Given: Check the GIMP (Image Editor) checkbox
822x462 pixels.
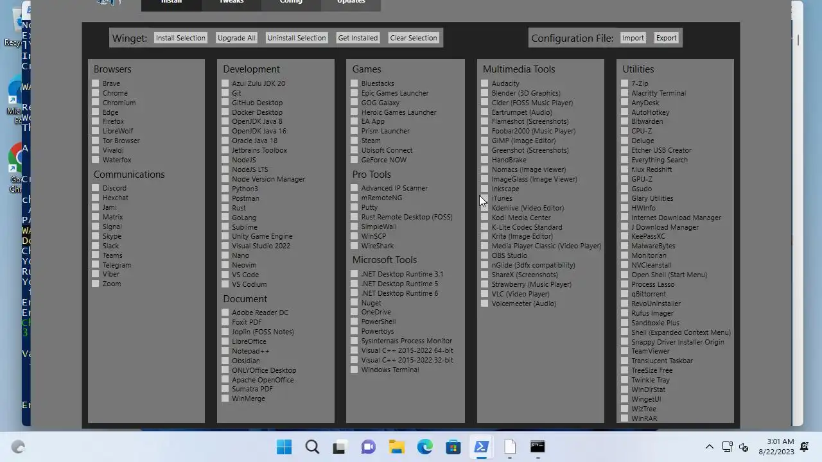Looking at the screenshot, I should [485, 141].
